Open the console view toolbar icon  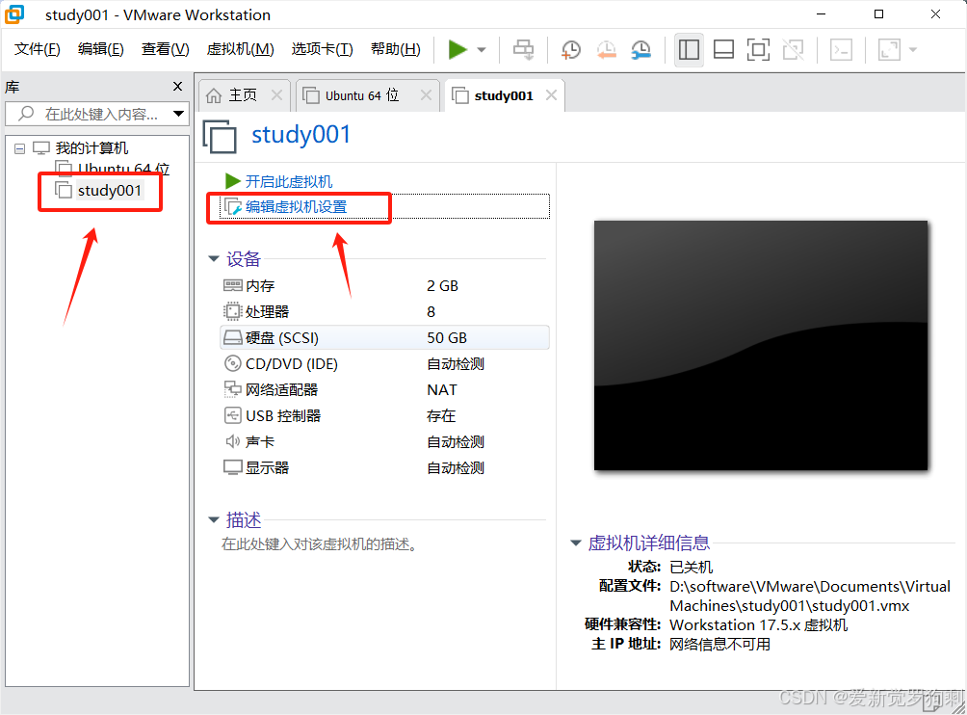841,50
